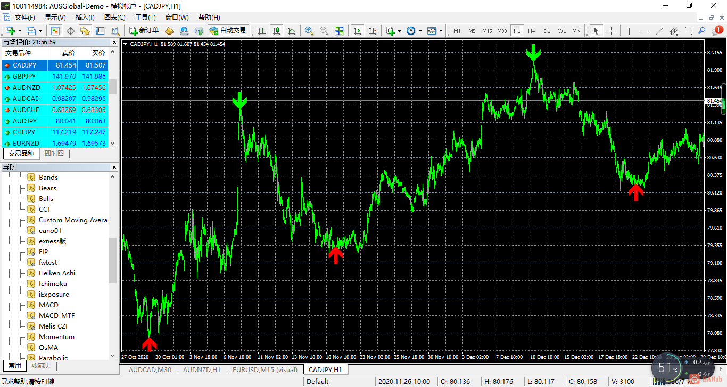Viewport: 727px width, 387px height.
Task: Switch timeframe to D1
Action: click(x=547, y=31)
